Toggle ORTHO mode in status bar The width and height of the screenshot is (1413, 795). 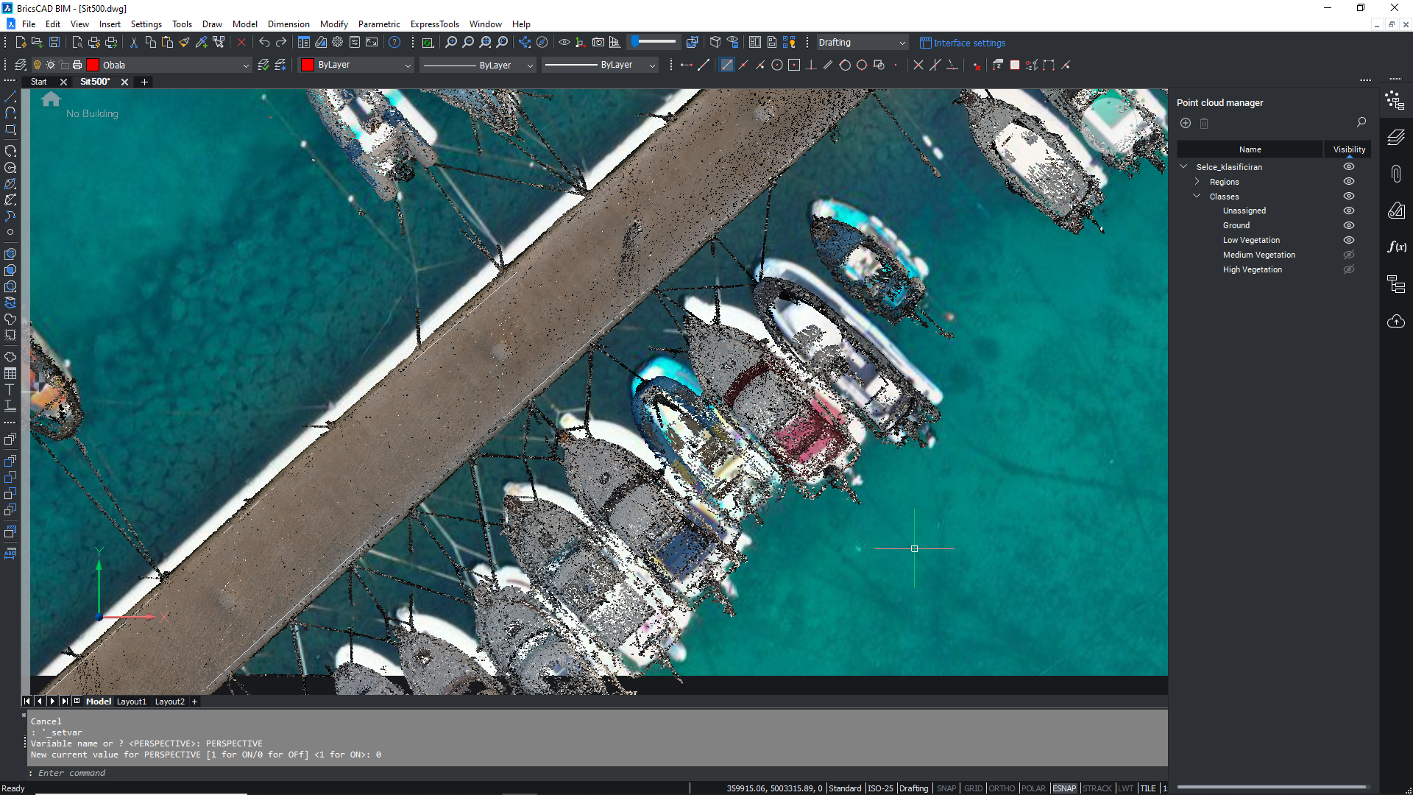(1002, 788)
